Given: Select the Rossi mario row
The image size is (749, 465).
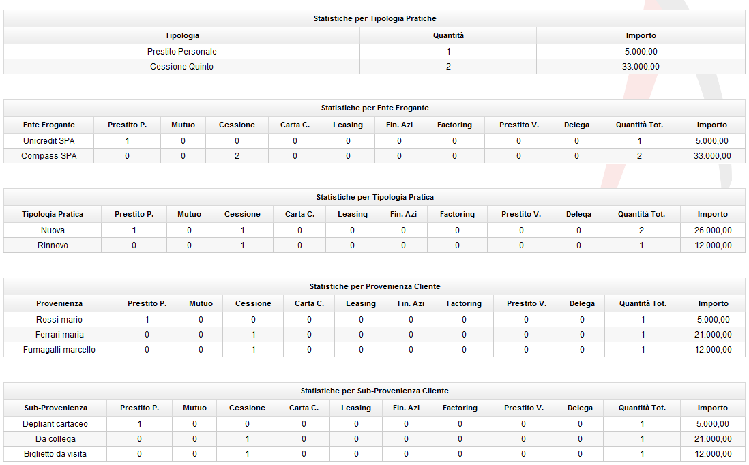Looking at the screenshot, I should (374, 319).
